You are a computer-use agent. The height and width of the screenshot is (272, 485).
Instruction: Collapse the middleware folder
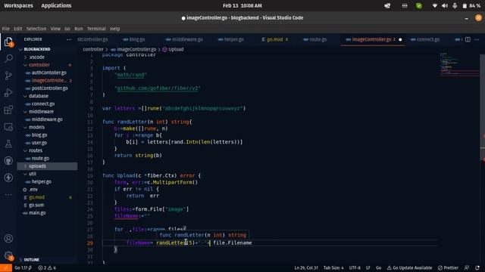click(x=41, y=111)
